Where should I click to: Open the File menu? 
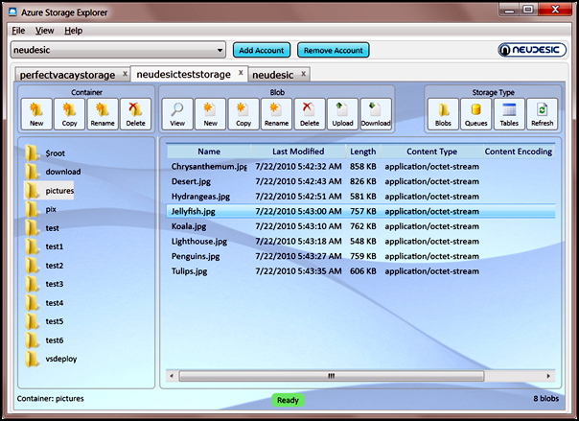18,31
